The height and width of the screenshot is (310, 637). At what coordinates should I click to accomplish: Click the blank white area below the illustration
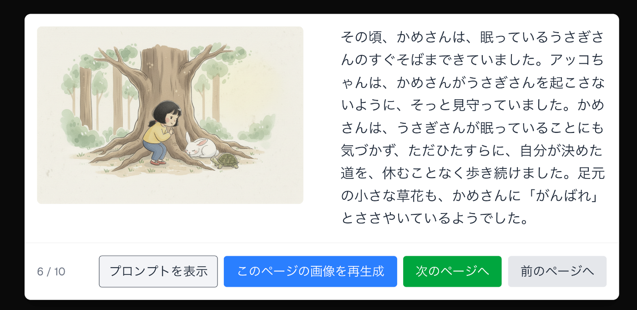[x=170, y=223]
